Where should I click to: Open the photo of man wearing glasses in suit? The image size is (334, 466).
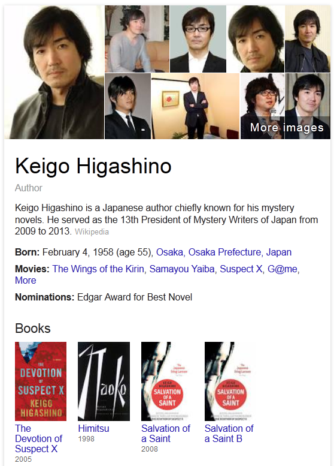198,39
